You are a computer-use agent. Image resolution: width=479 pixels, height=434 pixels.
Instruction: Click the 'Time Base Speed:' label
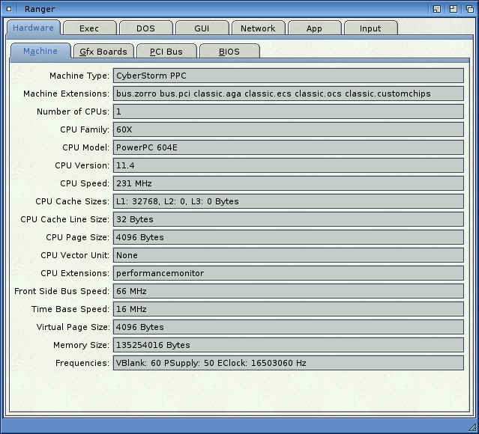[x=70, y=309]
